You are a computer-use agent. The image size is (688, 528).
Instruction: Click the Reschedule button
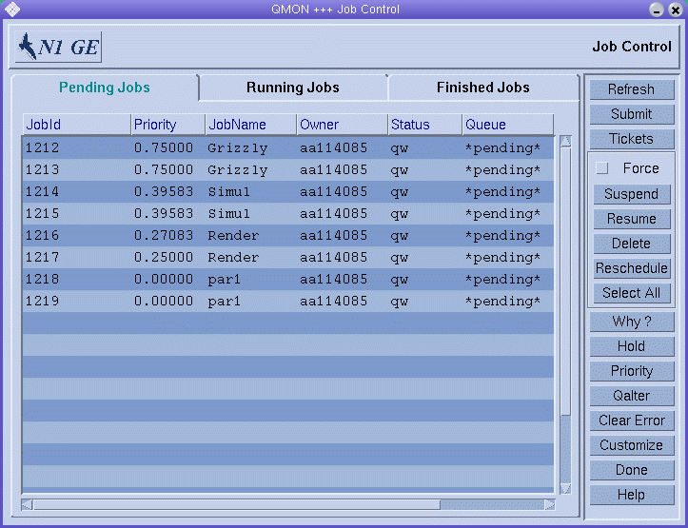pos(632,268)
